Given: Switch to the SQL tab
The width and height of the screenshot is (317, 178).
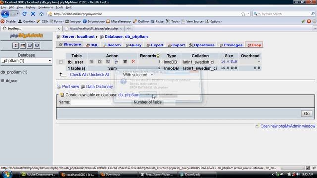Looking at the screenshot, I should pyautogui.click(x=92, y=45).
